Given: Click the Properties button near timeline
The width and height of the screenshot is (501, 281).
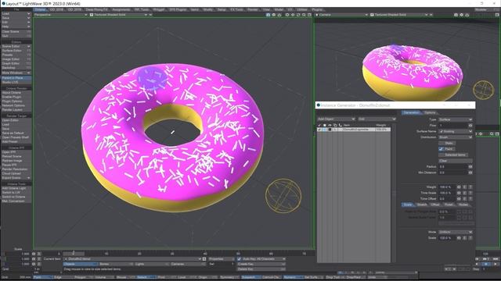Looking at the screenshot, I should pyautogui.click(x=221, y=259).
